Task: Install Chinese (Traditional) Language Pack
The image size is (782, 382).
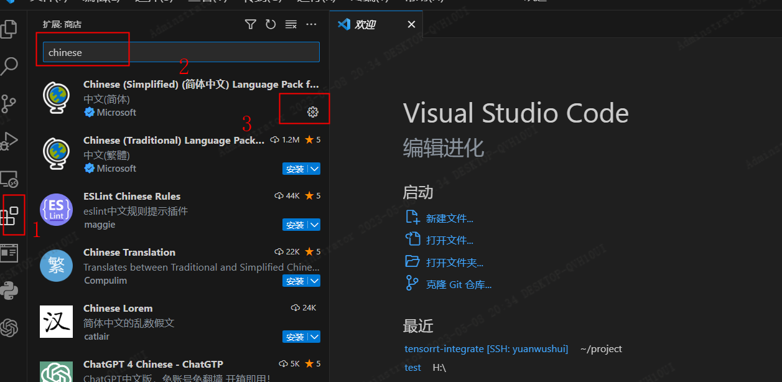Action: click(295, 169)
